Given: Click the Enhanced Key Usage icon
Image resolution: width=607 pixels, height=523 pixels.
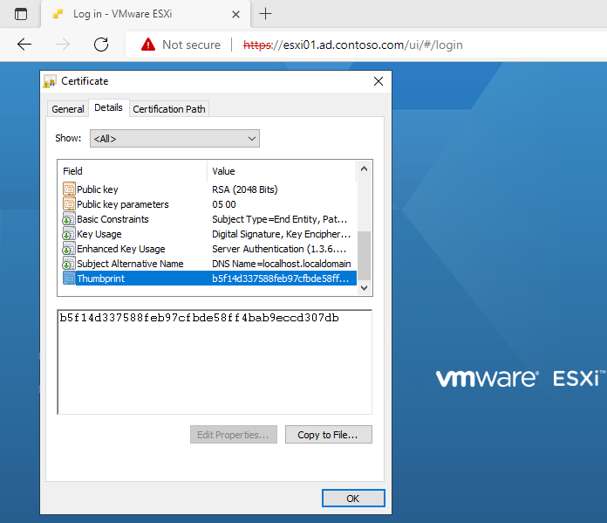Looking at the screenshot, I should pyautogui.click(x=69, y=249).
